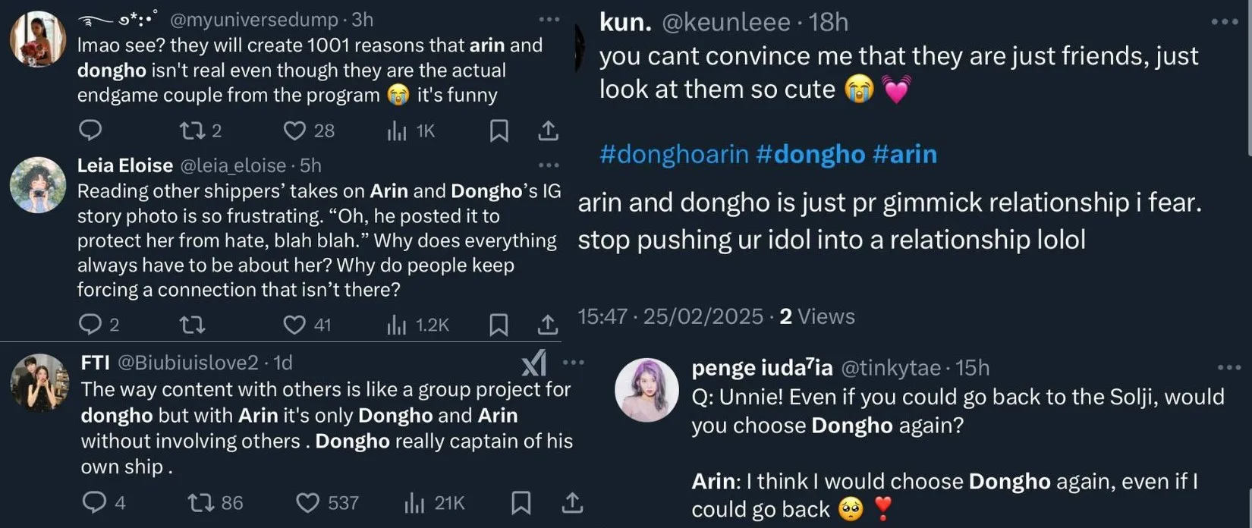Open penge iuda7ia's avatar

click(x=646, y=390)
